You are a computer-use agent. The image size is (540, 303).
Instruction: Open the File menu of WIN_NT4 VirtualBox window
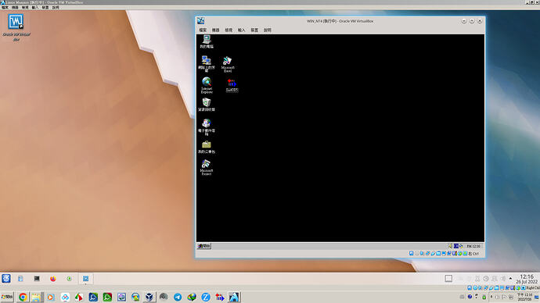(x=203, y=30)
